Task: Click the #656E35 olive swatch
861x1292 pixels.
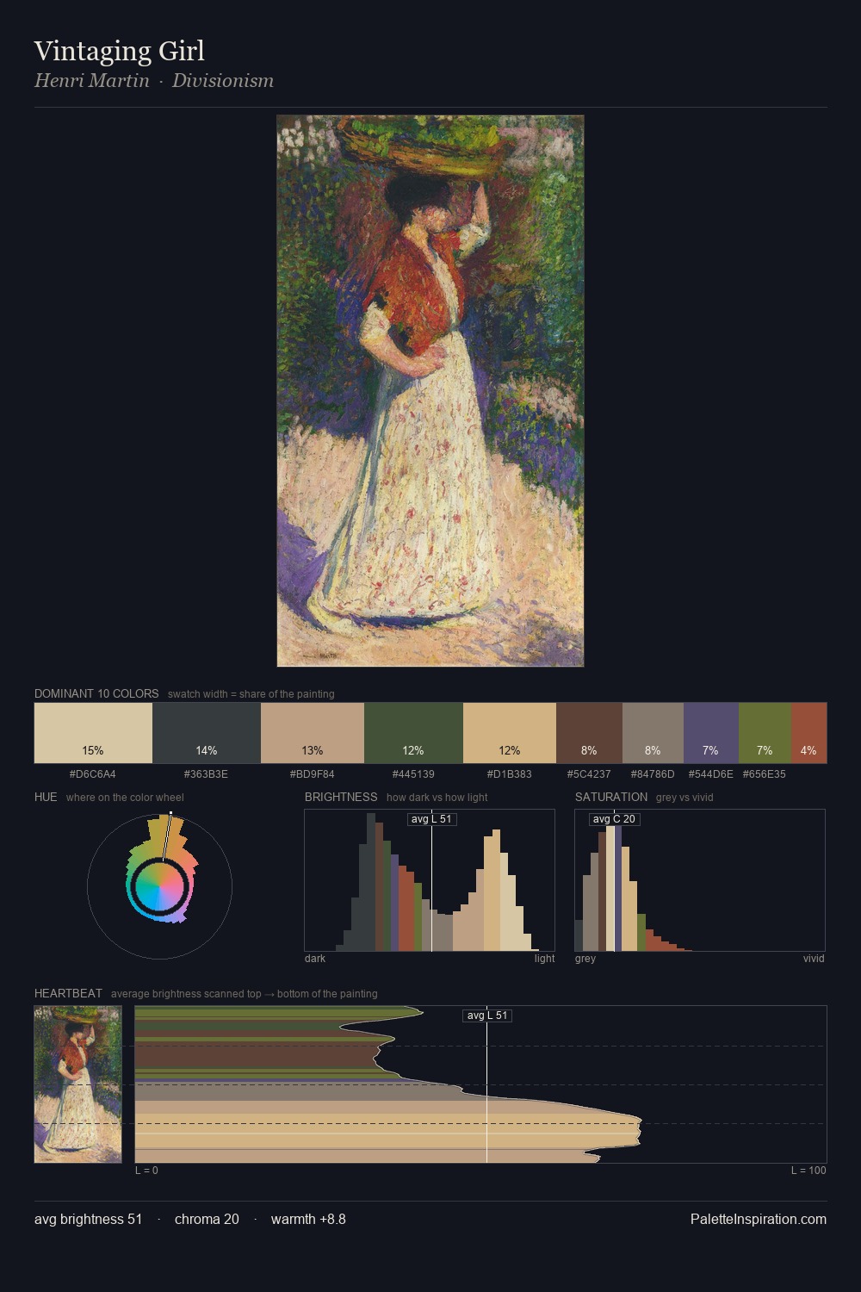Action: pyautogui.click(x=765, y=733)
